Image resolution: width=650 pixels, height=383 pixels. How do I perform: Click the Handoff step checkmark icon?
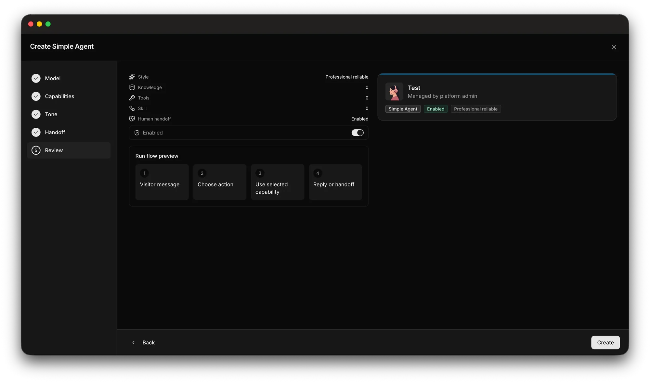coord(36,132)
